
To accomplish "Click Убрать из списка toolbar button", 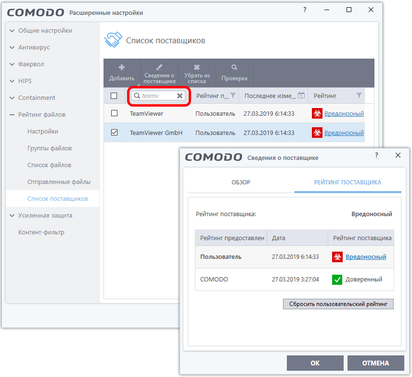I will point(197,73).
